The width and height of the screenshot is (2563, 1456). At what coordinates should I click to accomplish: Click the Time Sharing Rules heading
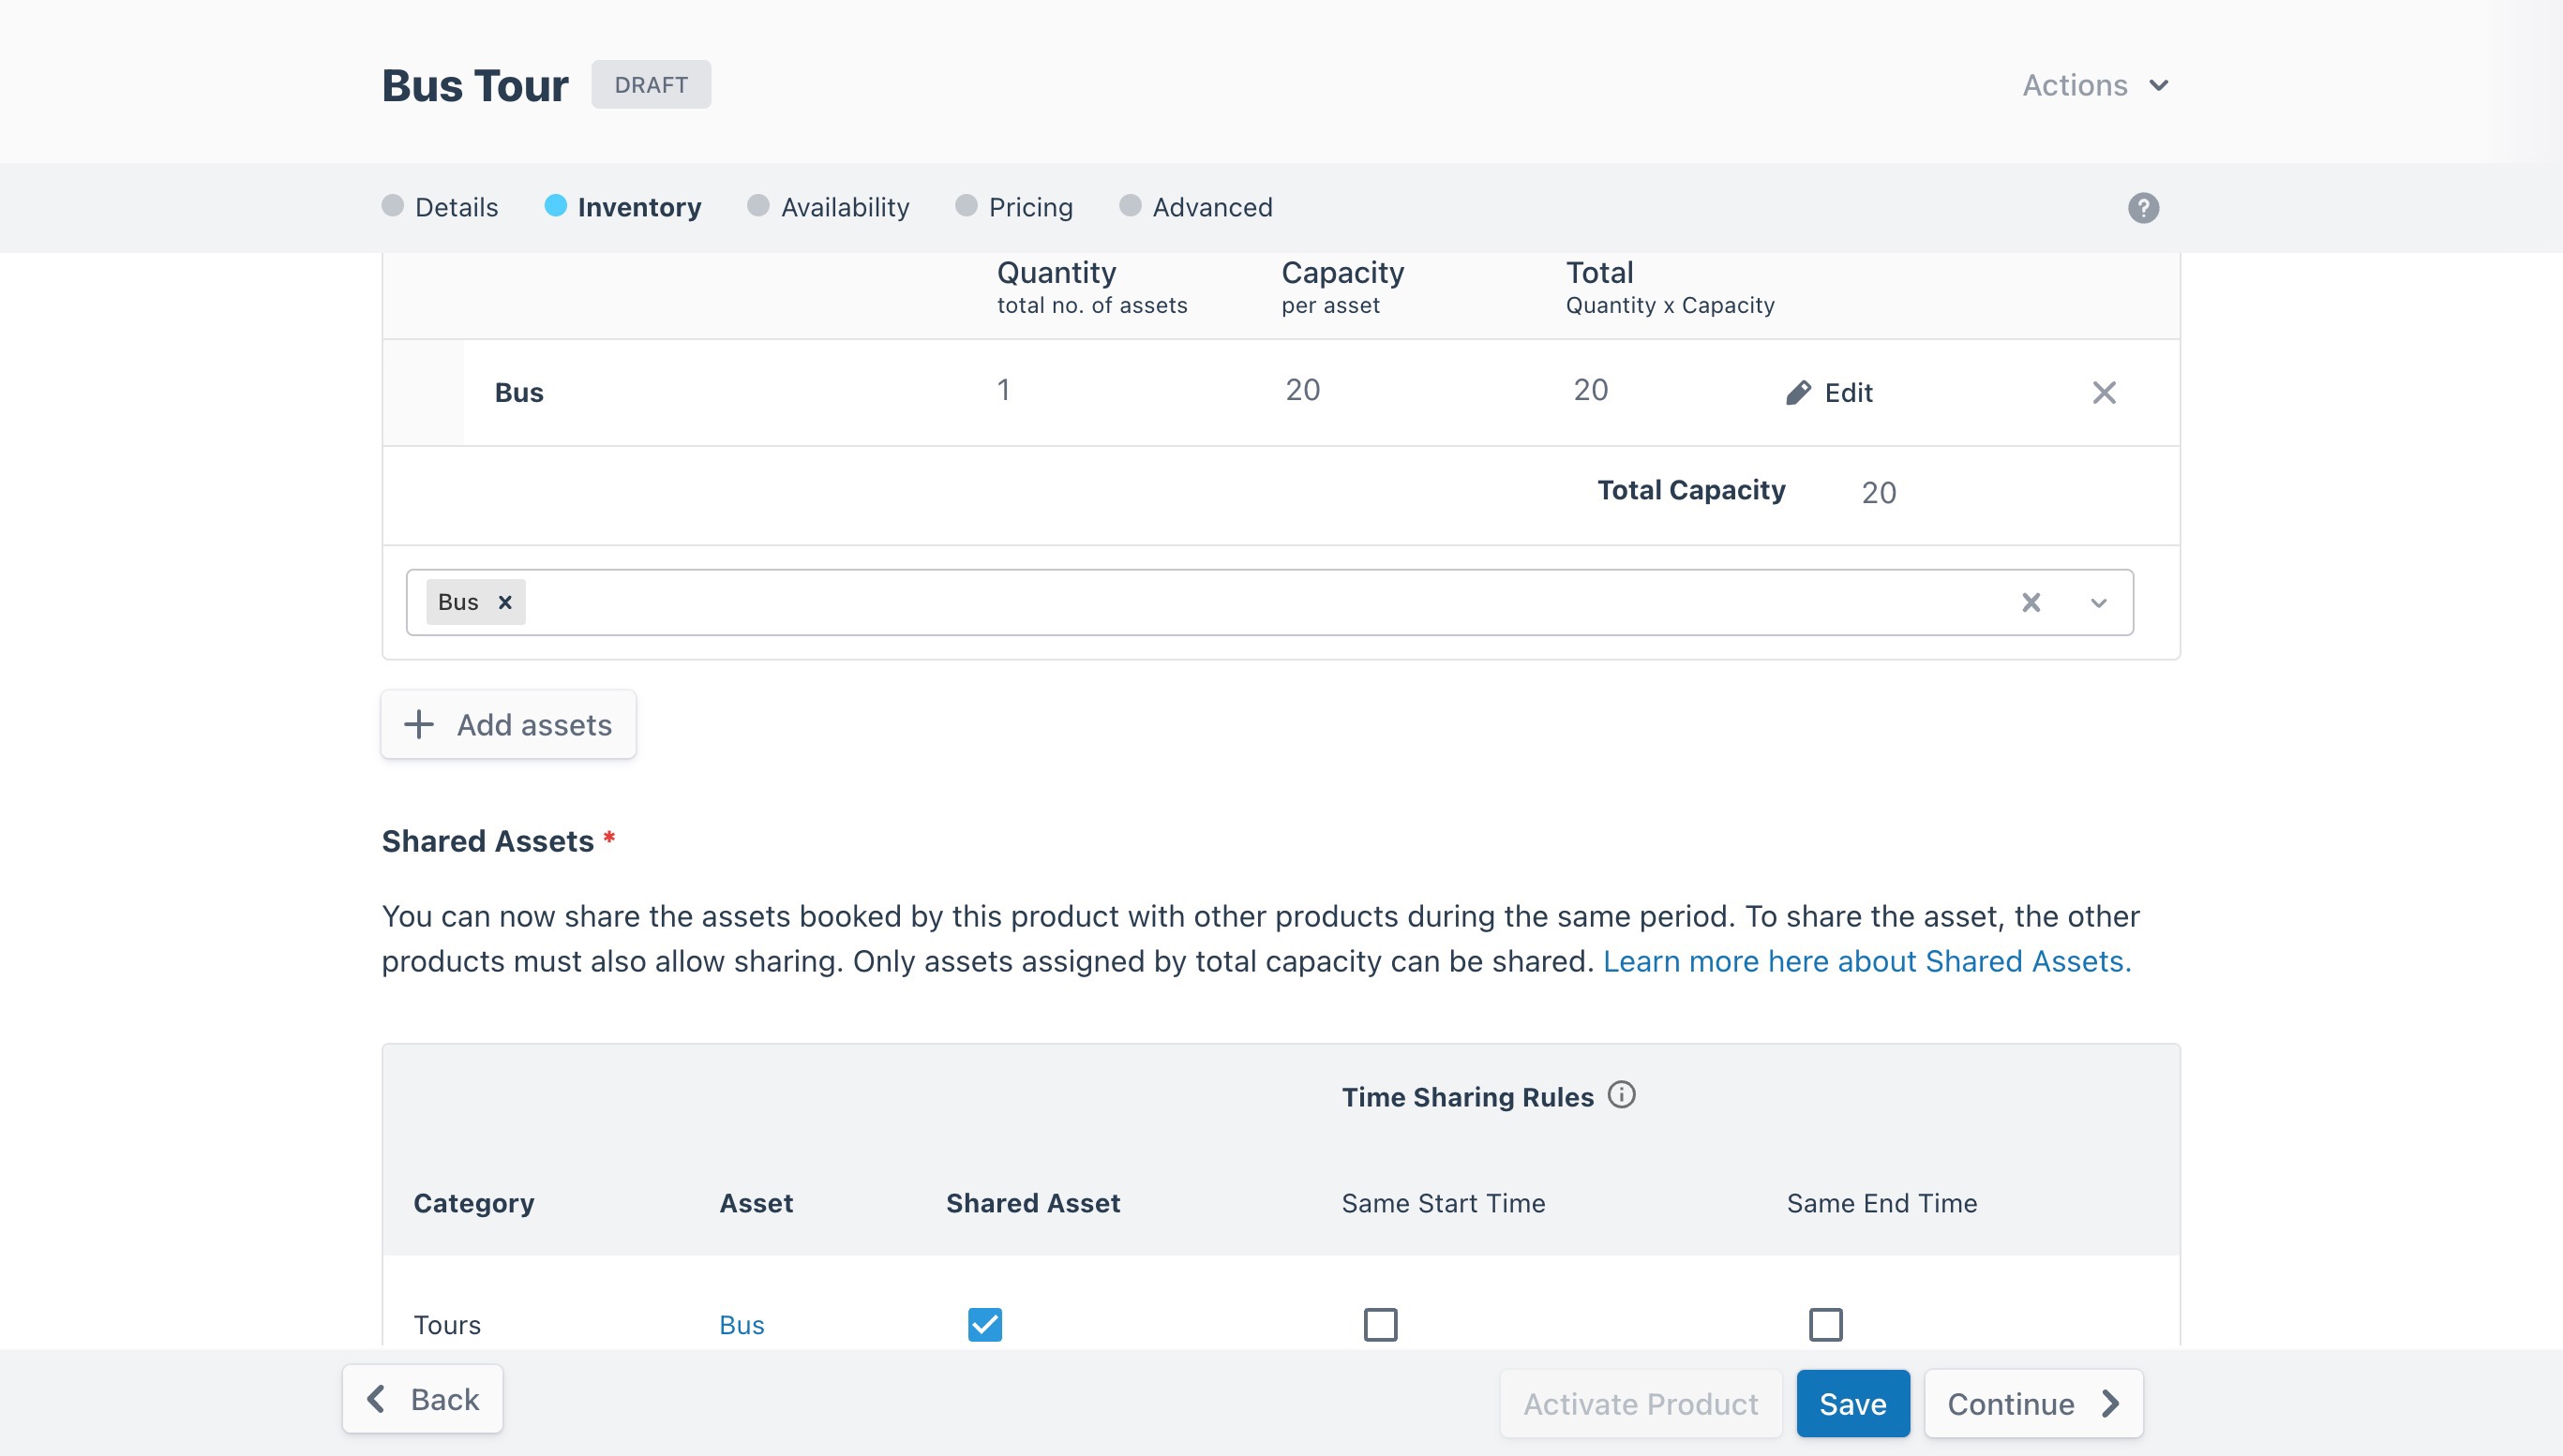1467,1097
